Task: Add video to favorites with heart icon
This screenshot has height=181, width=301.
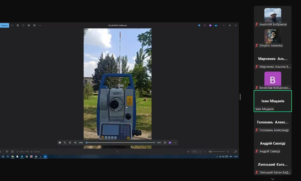Action: (7, 152)
